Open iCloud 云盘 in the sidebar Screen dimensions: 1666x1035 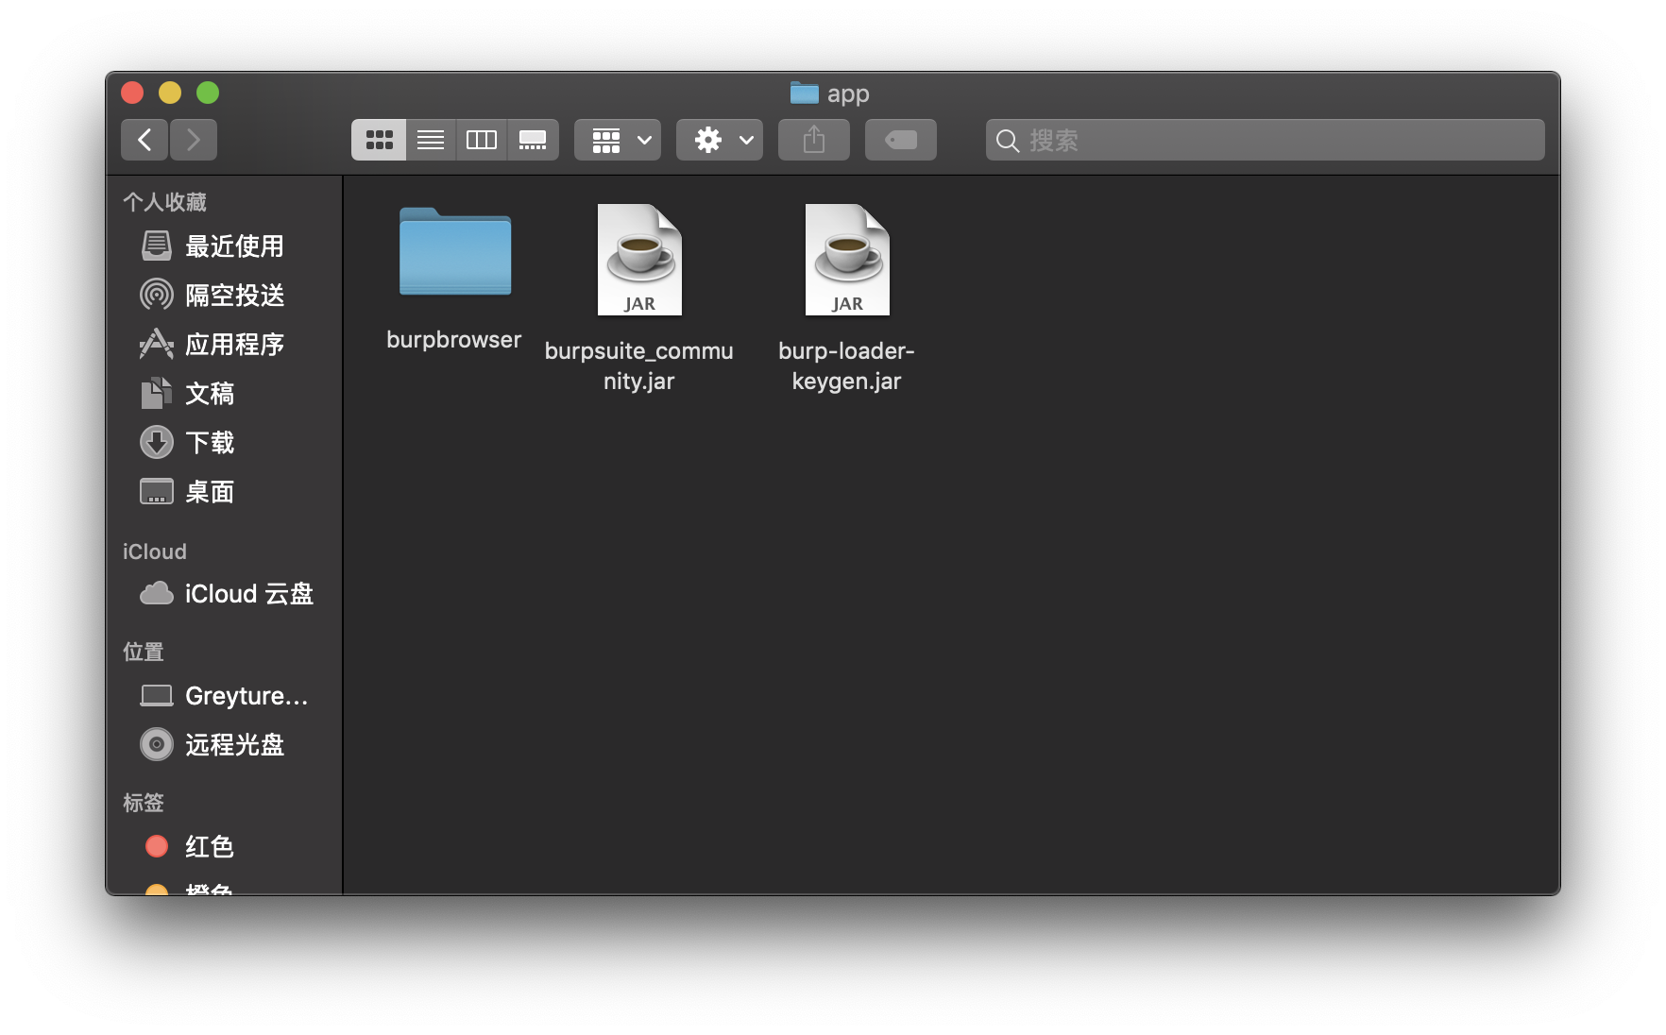[x=224, y=594]
